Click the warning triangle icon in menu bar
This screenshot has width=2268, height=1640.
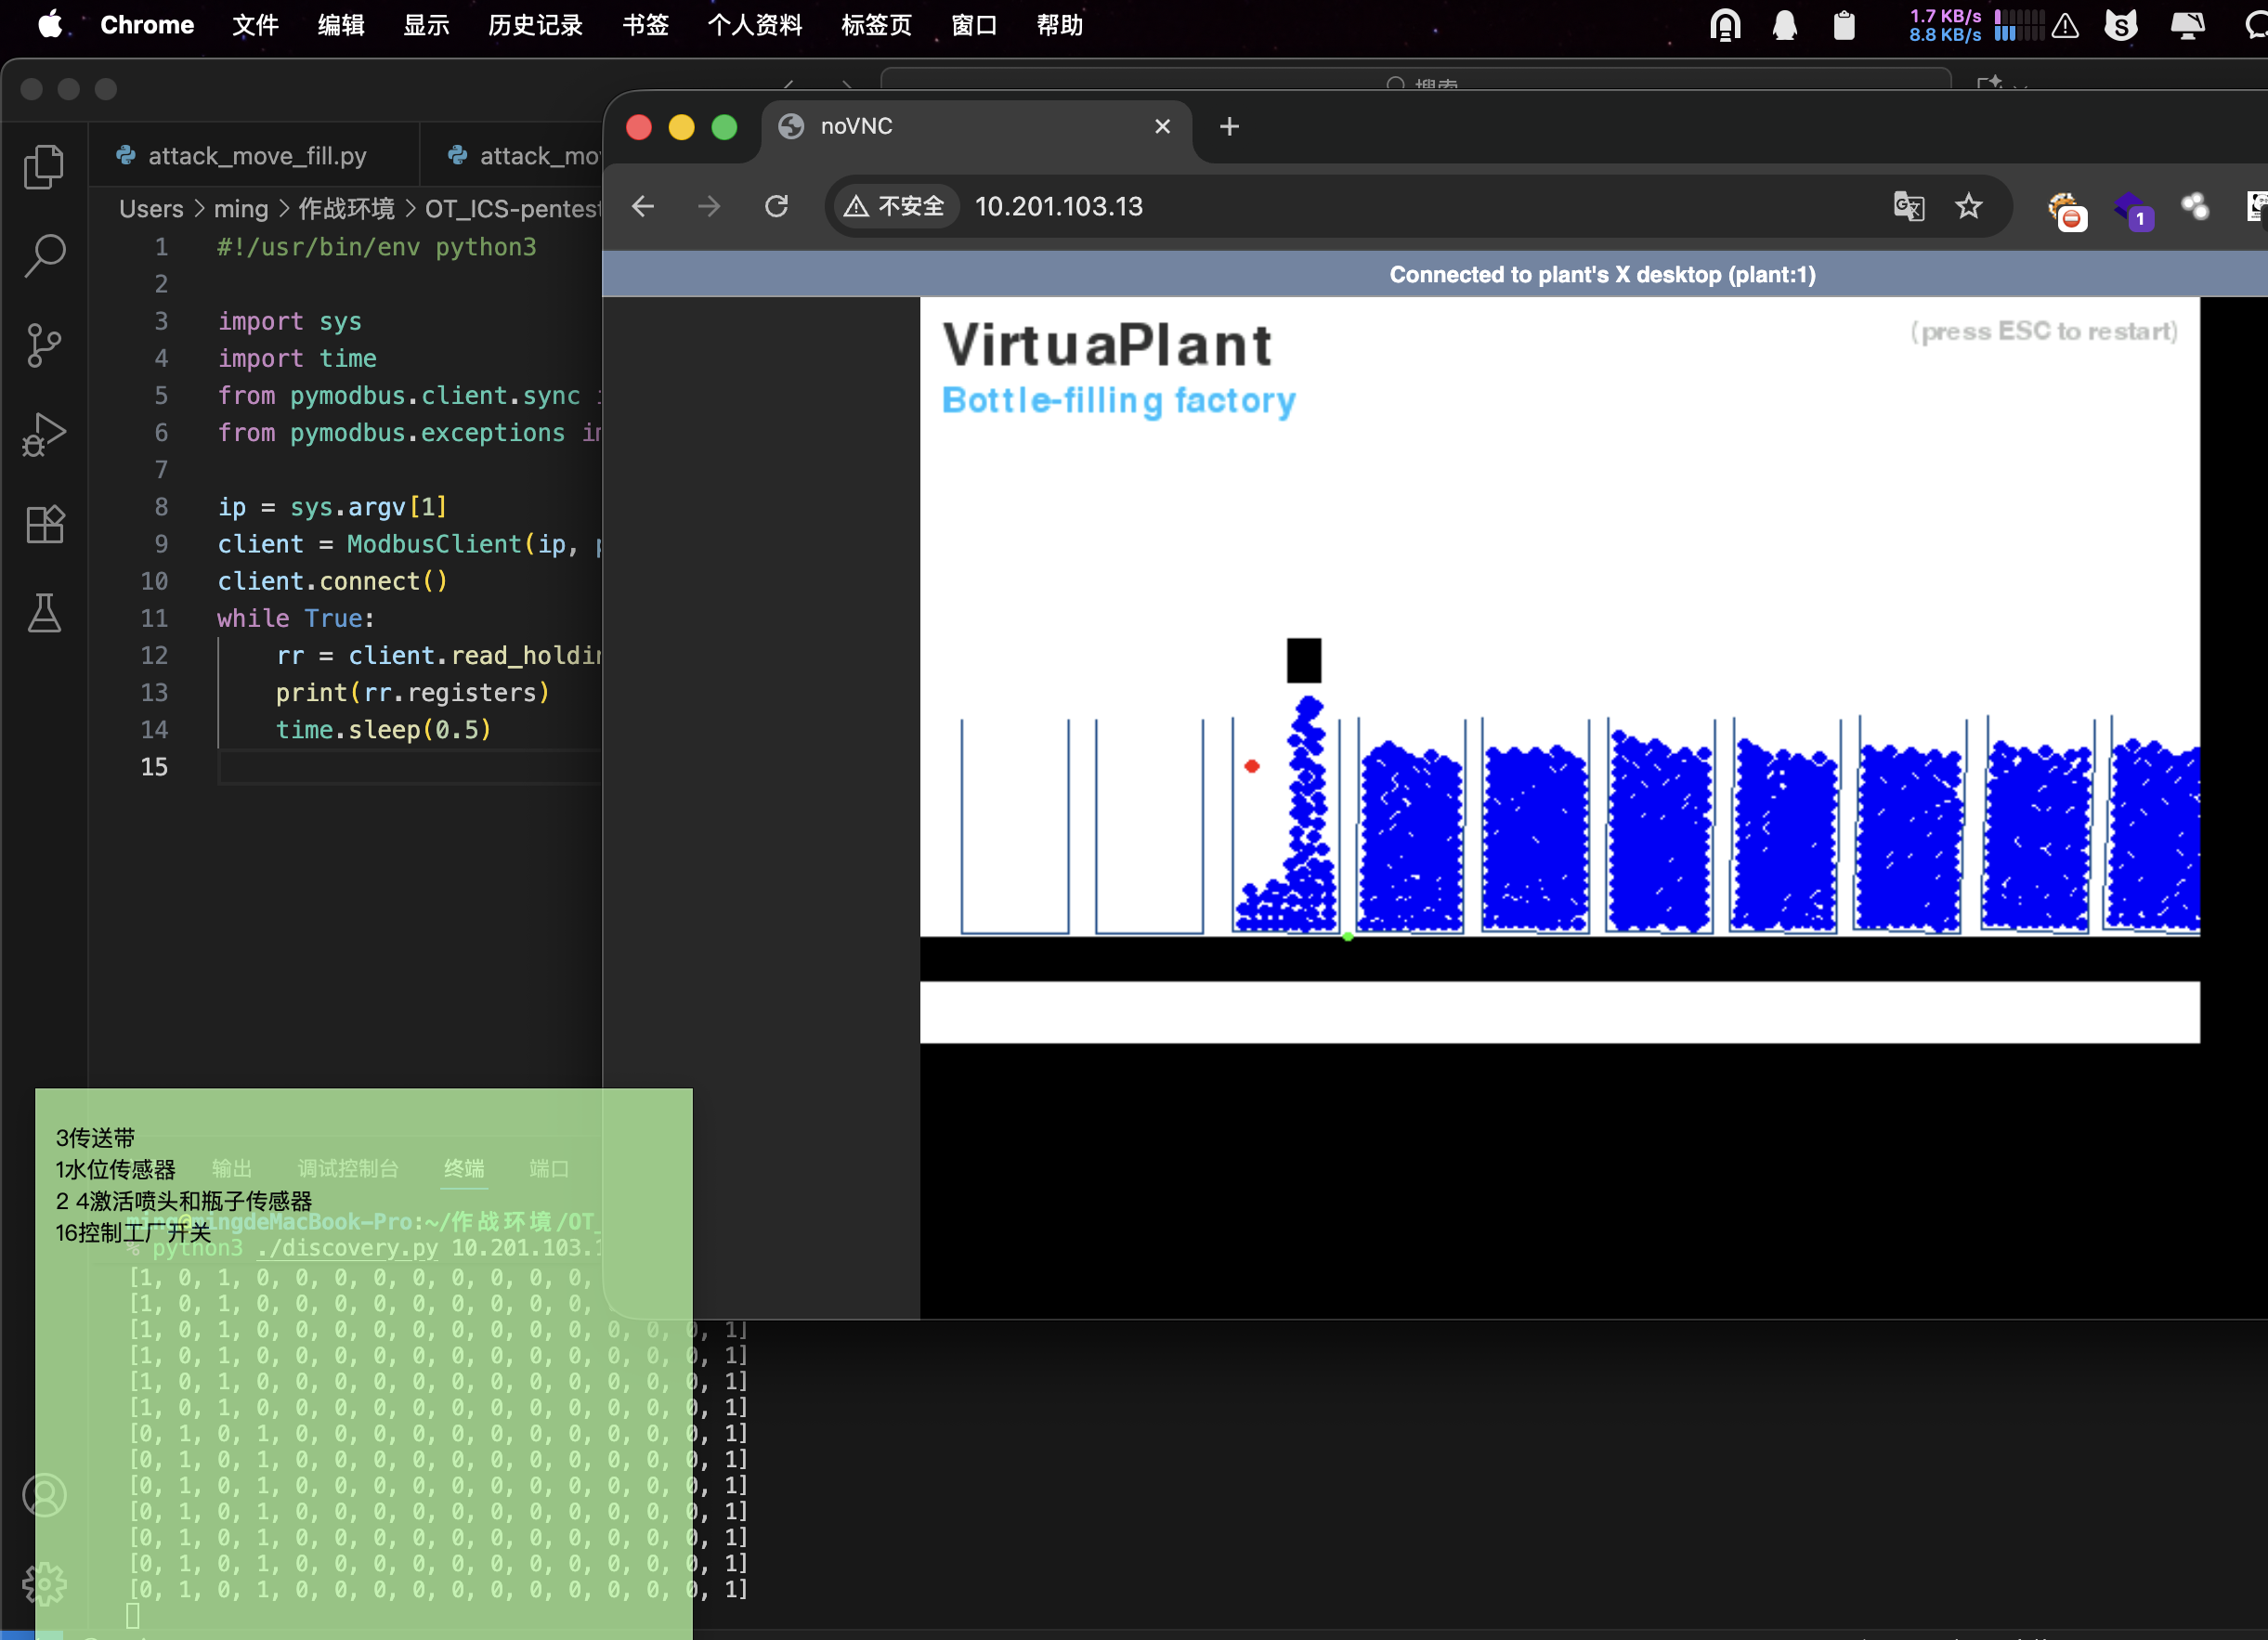(2065, 25)
